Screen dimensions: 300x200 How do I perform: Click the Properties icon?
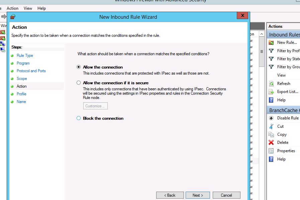pyautogui.click(x=271, y=151)
